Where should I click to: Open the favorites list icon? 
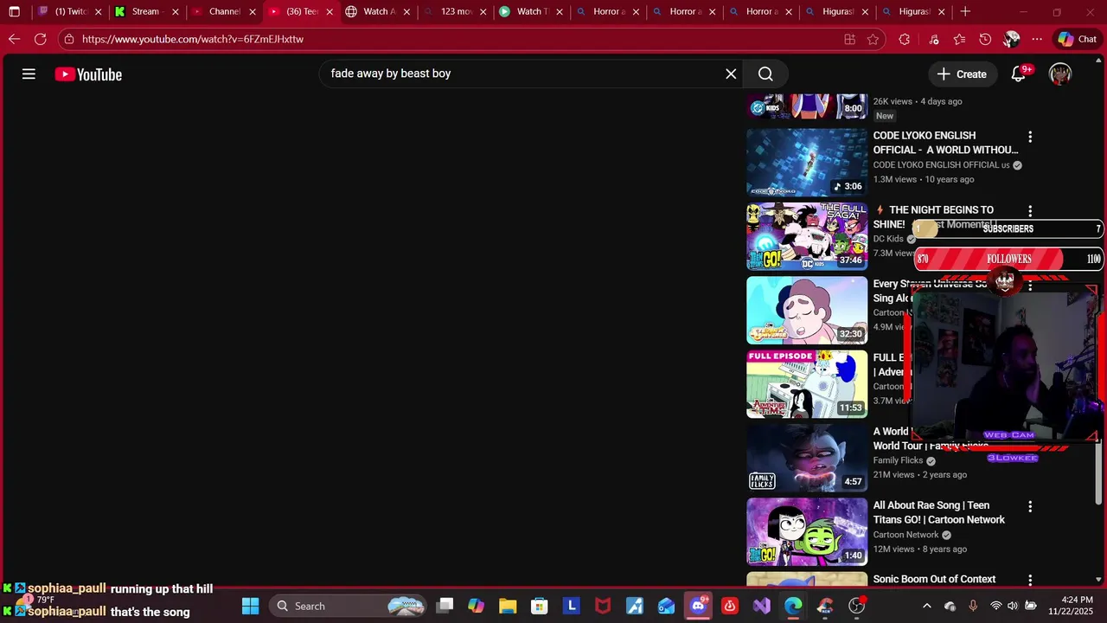pos(959,39)
